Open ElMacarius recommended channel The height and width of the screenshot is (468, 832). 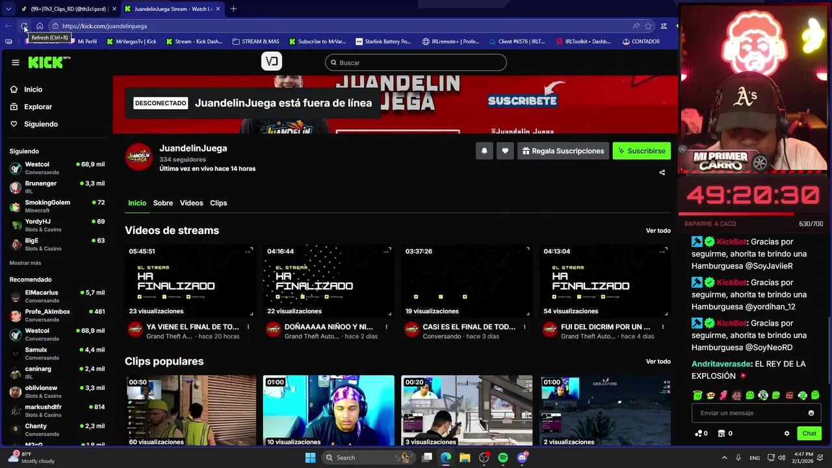tap(57, 296)
